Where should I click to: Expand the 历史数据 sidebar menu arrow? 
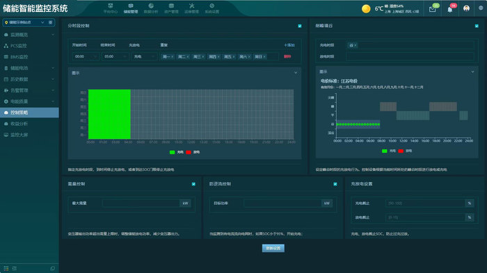coord(53,79)
